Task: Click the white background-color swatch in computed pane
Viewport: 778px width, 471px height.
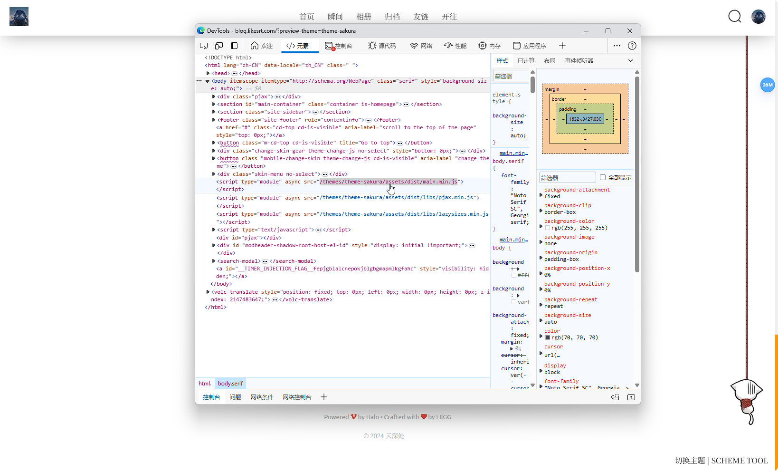Action: (548, 228)
